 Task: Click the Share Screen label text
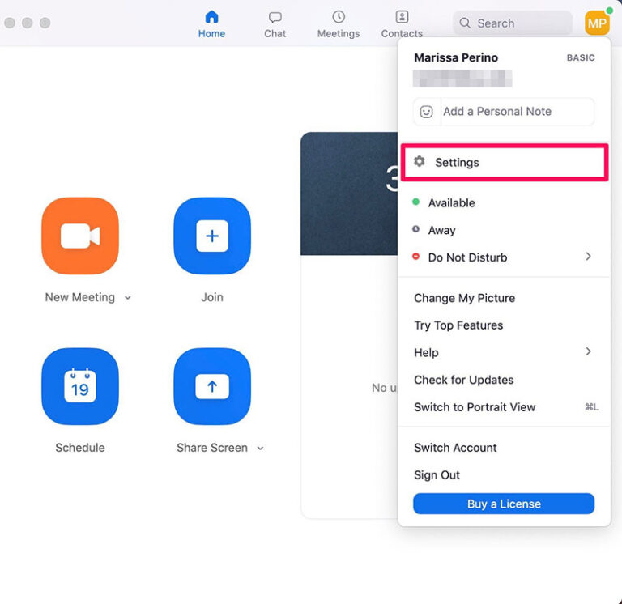(x=212, y=448)
